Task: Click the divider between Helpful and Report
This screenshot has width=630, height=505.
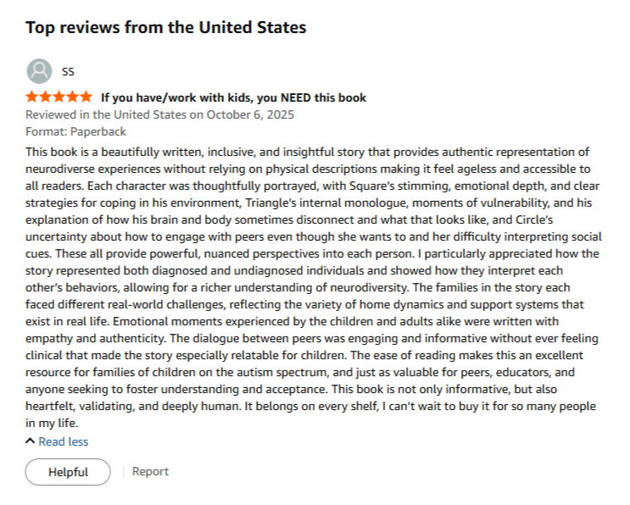Action: (x=124, y=472)
